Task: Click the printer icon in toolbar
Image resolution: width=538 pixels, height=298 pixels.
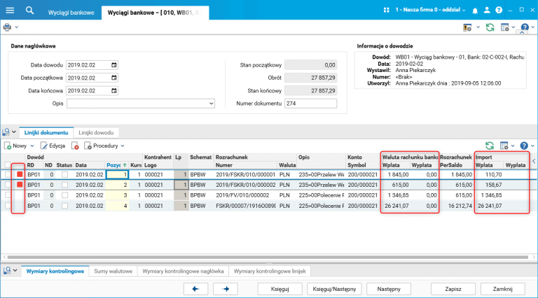Action: coord(8,27)
